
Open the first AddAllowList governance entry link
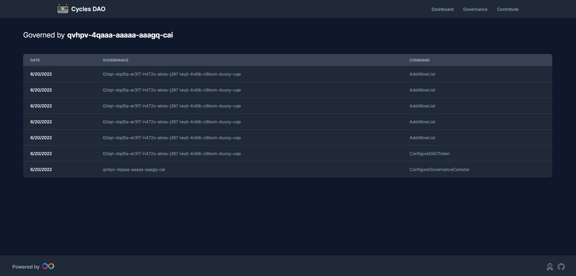172,74
